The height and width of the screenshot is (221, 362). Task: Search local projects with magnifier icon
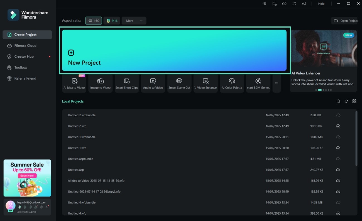pyautogui.click(x=338, y=101)
